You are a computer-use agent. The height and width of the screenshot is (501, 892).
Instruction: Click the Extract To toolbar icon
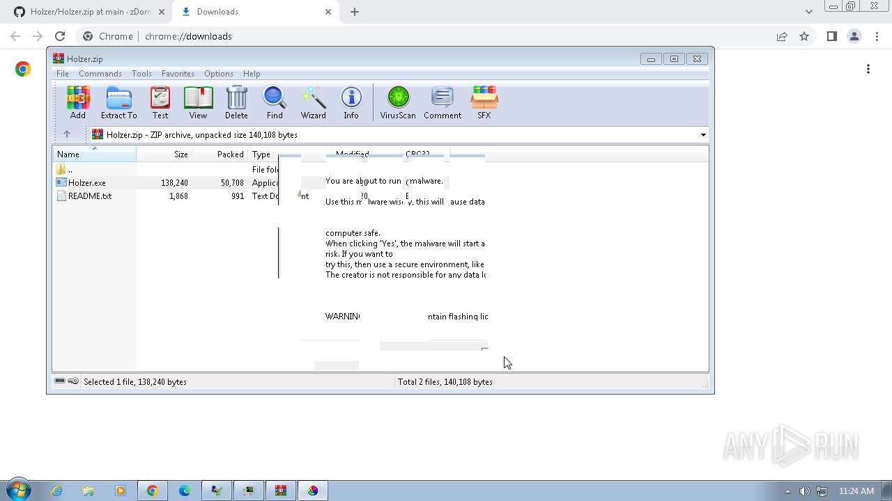tap(118, 102)
